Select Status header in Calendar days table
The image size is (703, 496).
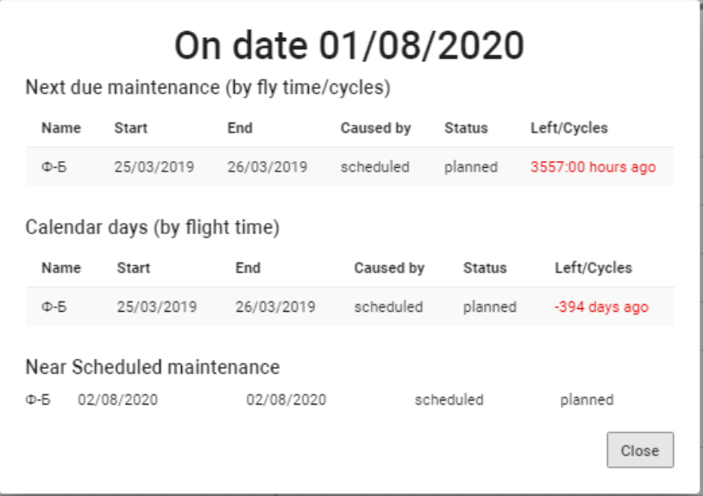485,268
